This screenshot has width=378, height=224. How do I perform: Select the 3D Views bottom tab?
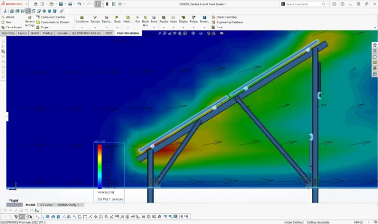pos(46,205)
